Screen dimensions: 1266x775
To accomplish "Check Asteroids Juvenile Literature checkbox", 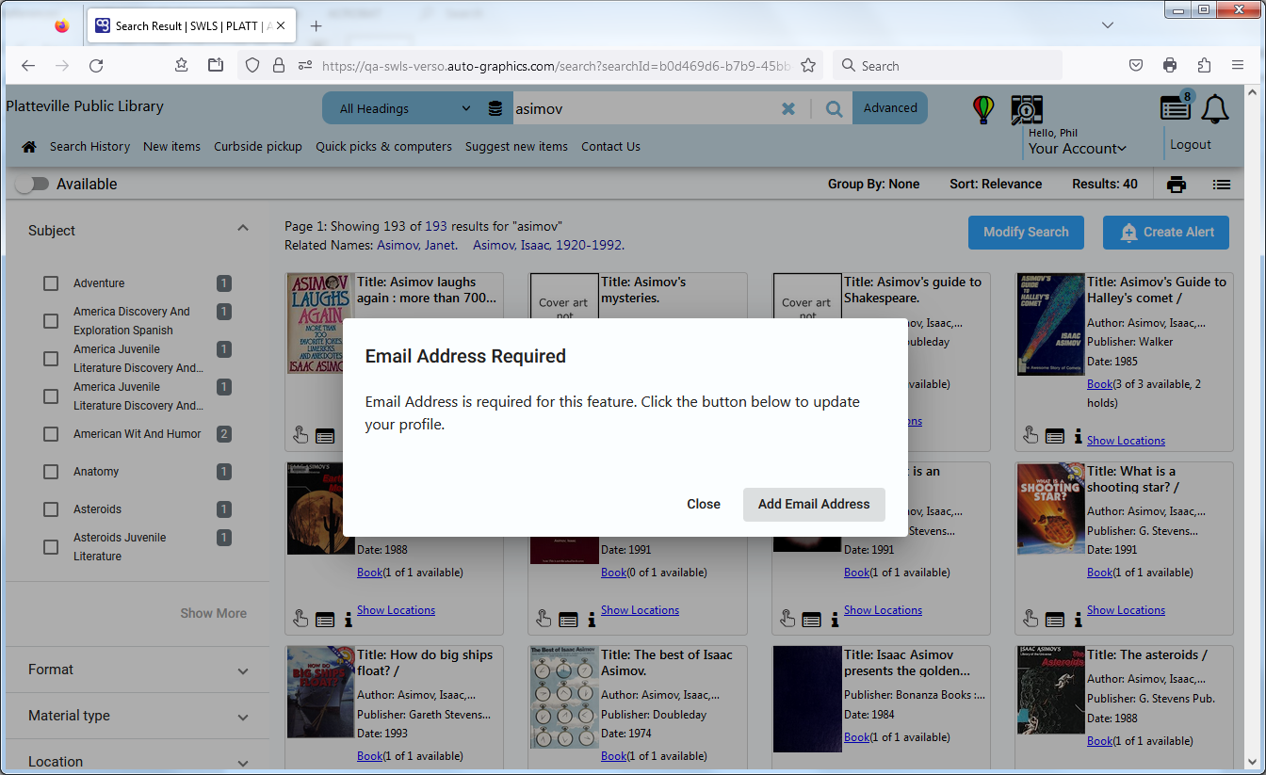I will 51,547.
